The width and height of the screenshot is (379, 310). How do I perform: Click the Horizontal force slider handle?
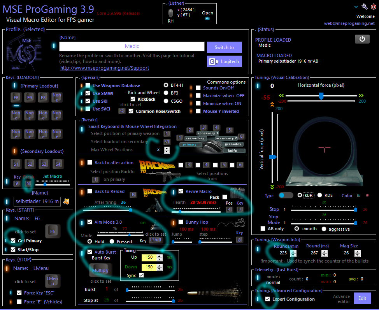click(321, 96)
